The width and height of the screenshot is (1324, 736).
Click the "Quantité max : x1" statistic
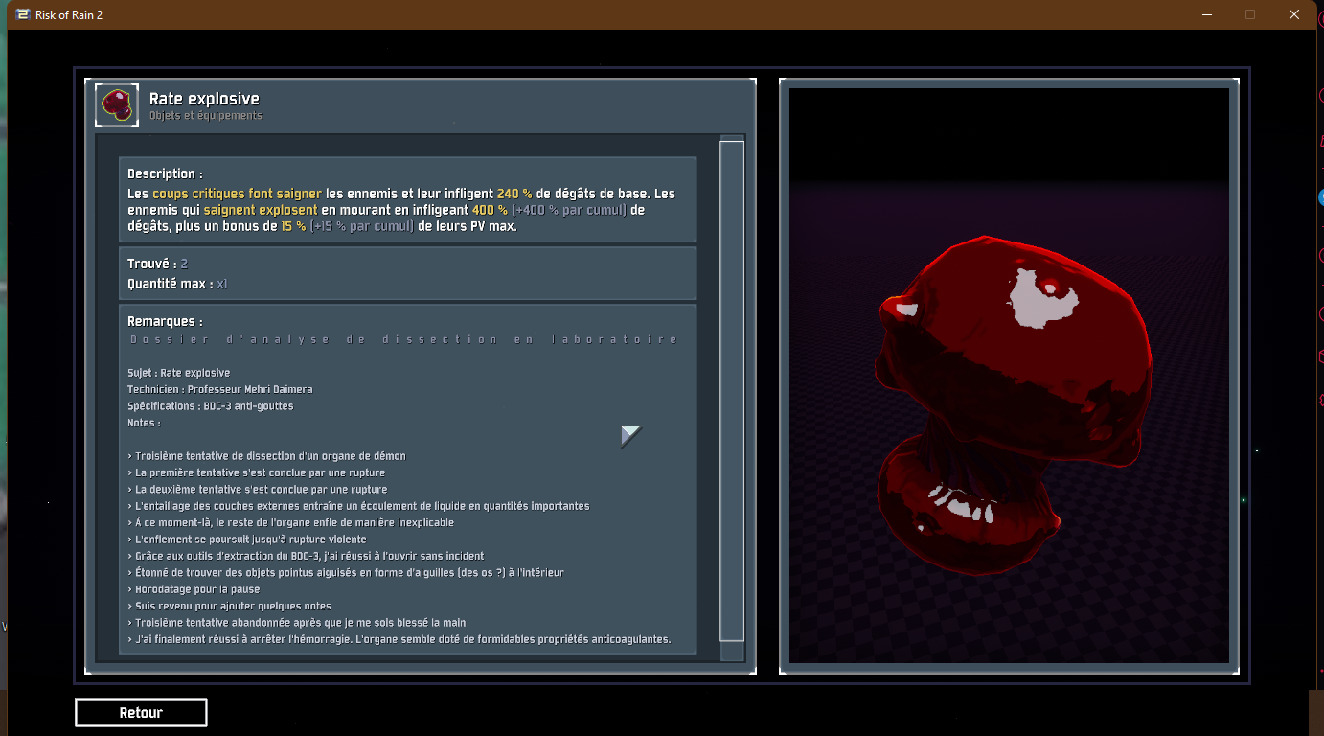[177, 284]
